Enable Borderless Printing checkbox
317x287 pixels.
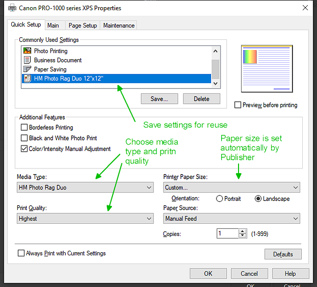24,127
